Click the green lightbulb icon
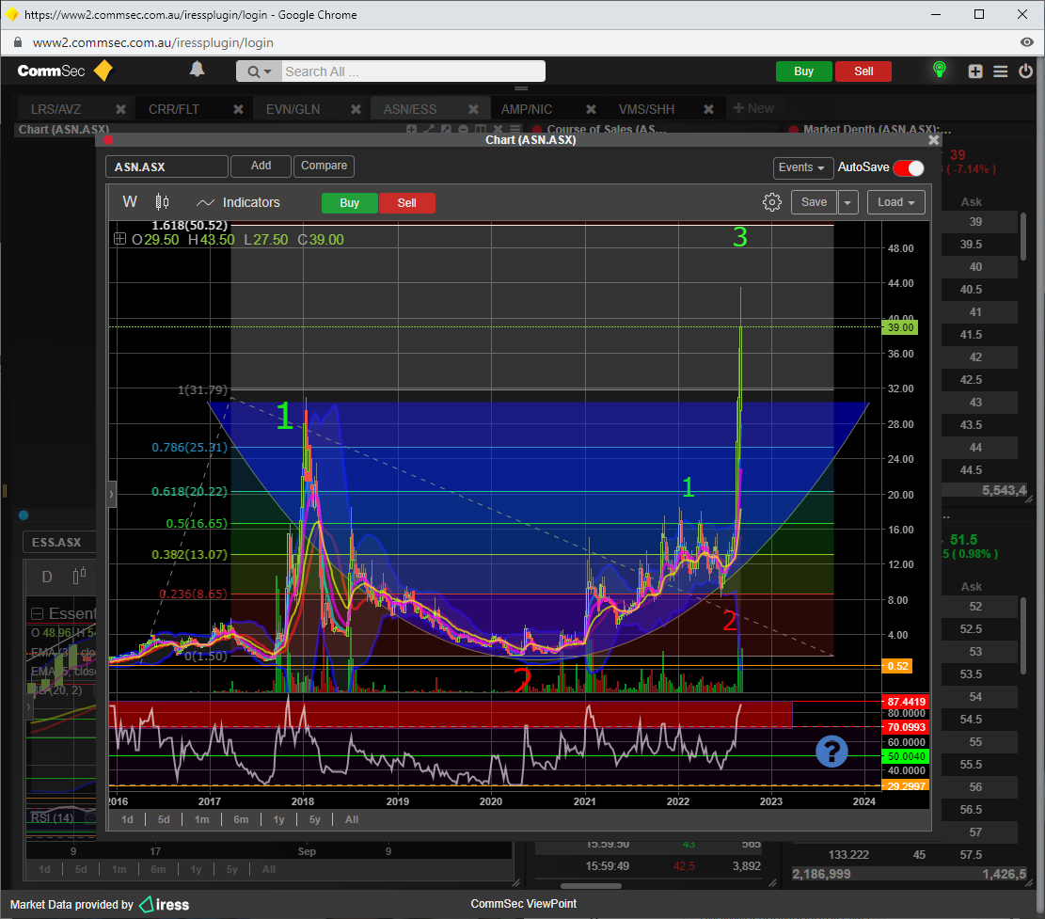Screen dimensions: 1045x919 coord(938,70)
